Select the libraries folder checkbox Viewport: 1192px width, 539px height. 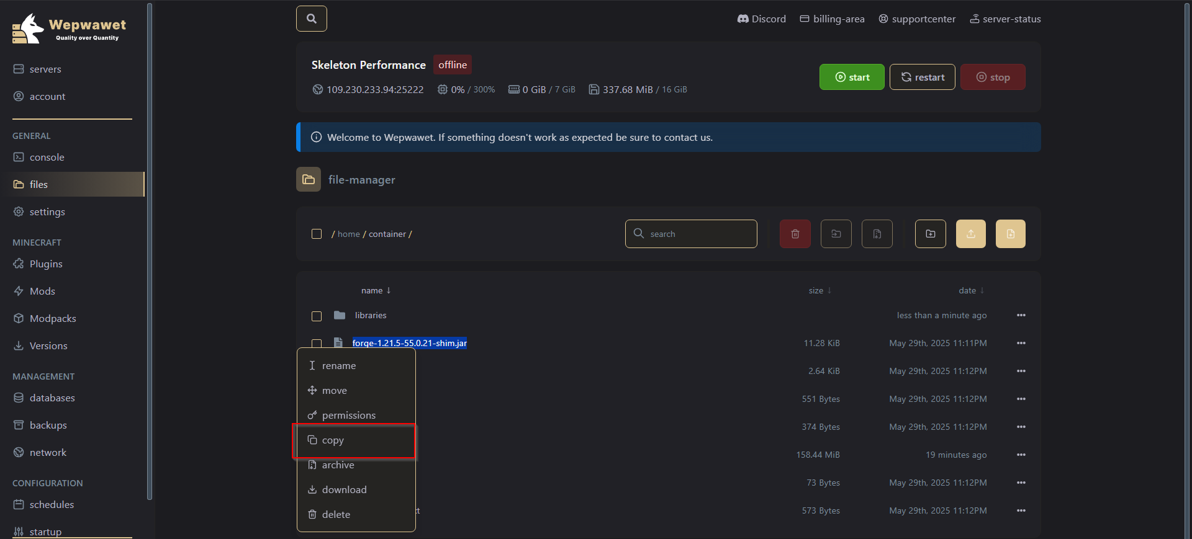pos(317,316)
